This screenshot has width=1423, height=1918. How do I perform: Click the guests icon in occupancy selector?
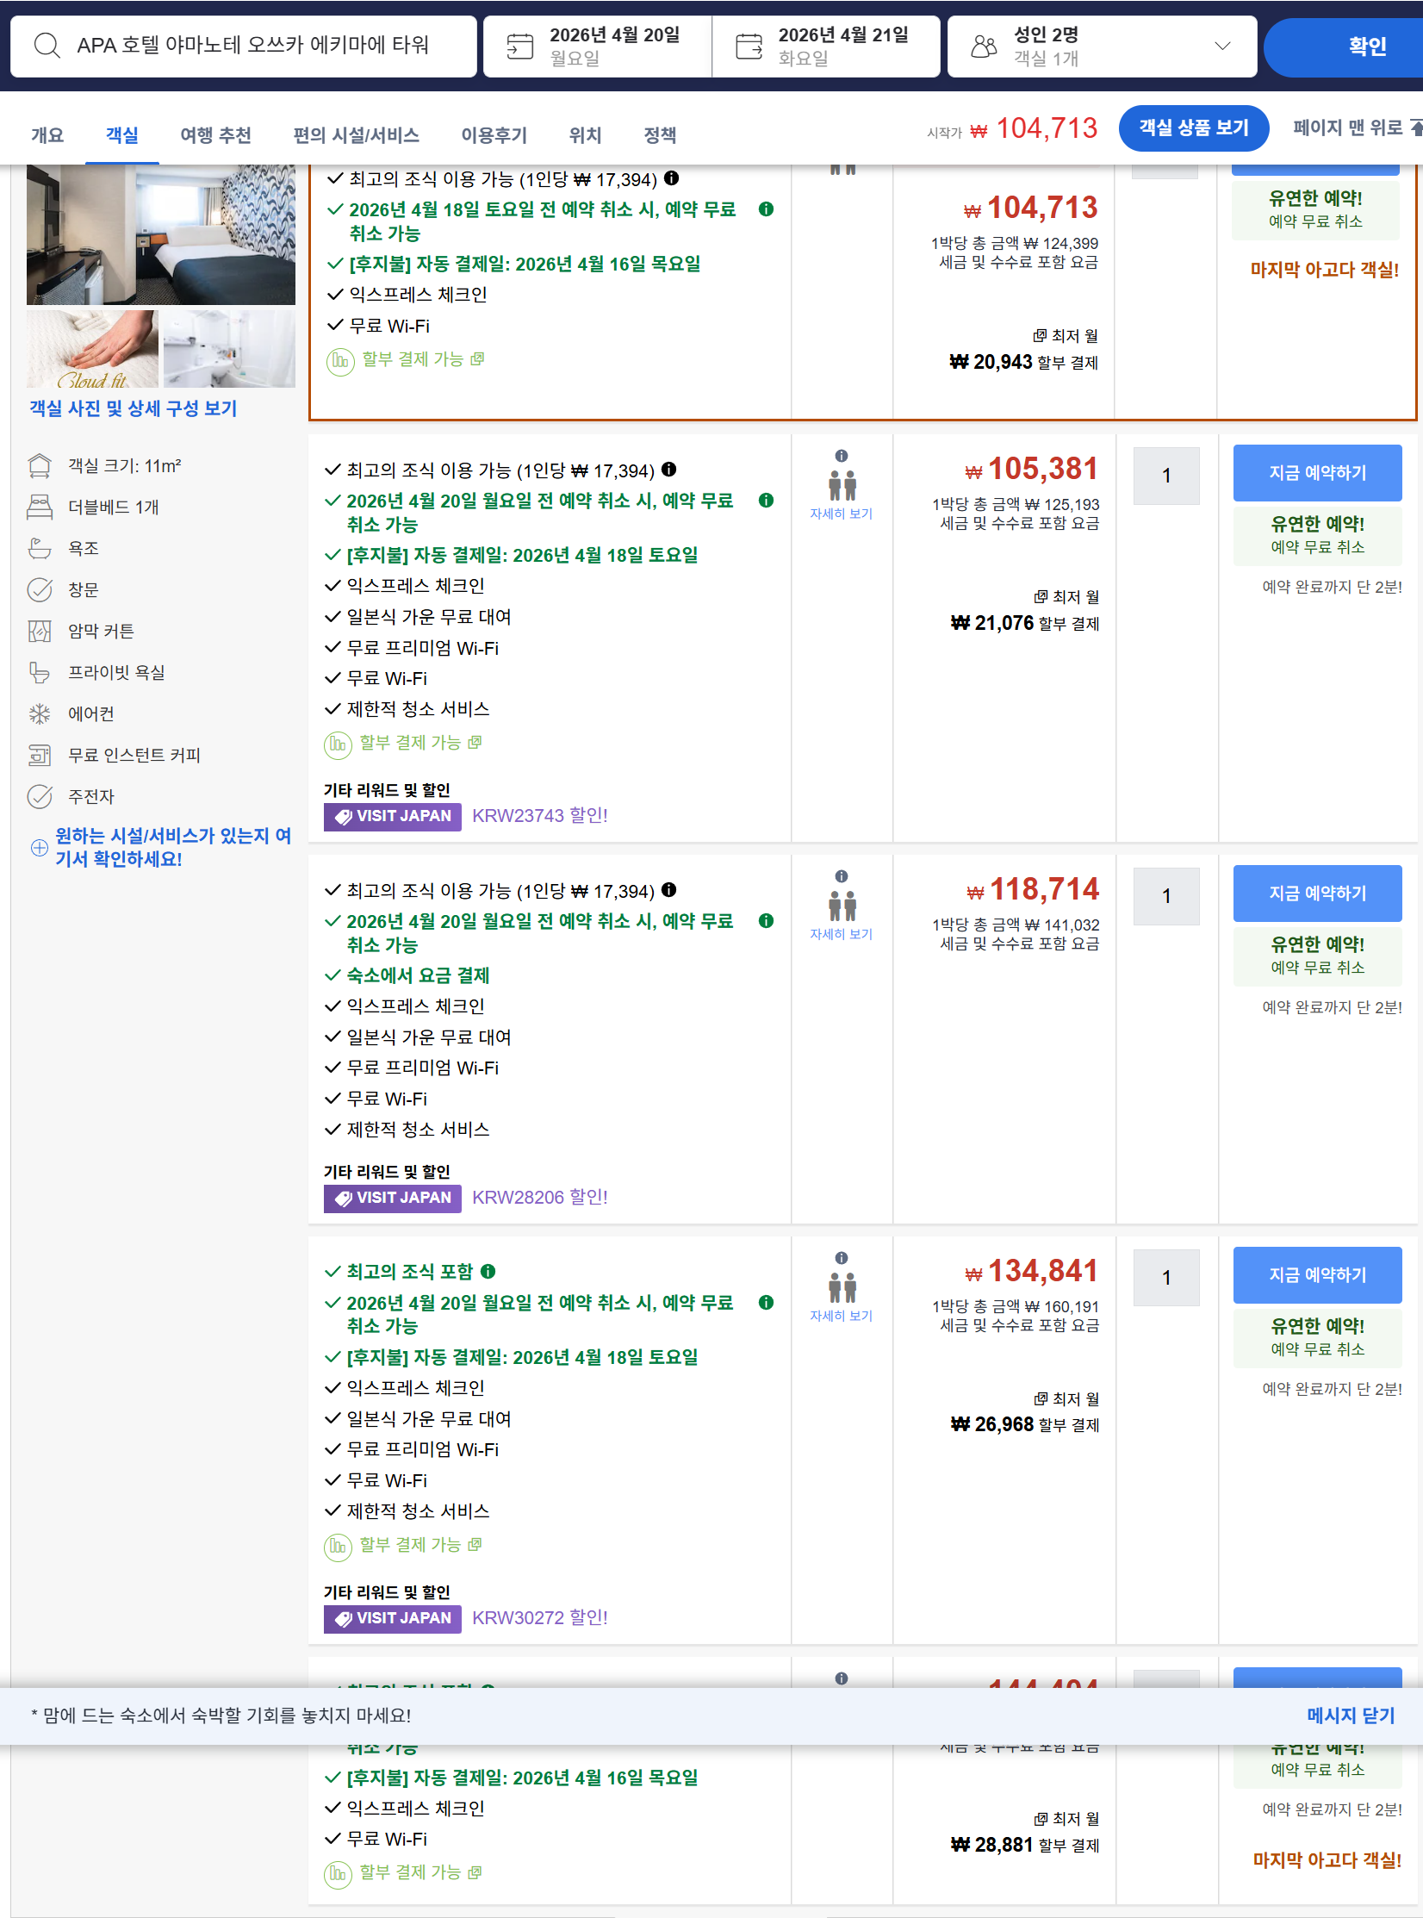tap(985, 45)
